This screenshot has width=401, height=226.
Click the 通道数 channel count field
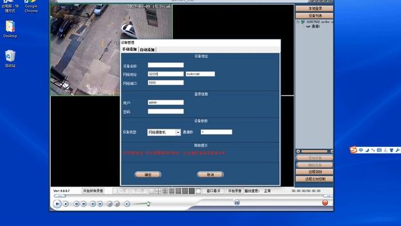click(216, 132)
